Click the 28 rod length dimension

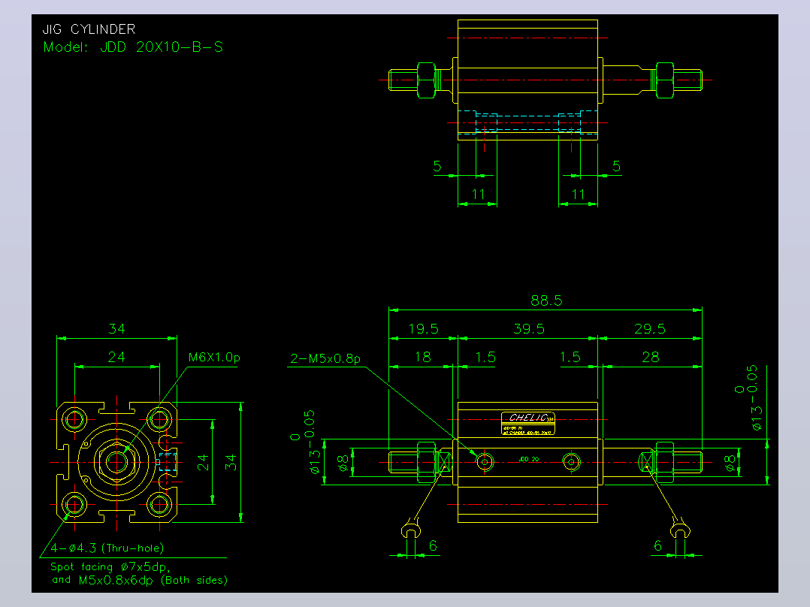click(x=651, y=357)
